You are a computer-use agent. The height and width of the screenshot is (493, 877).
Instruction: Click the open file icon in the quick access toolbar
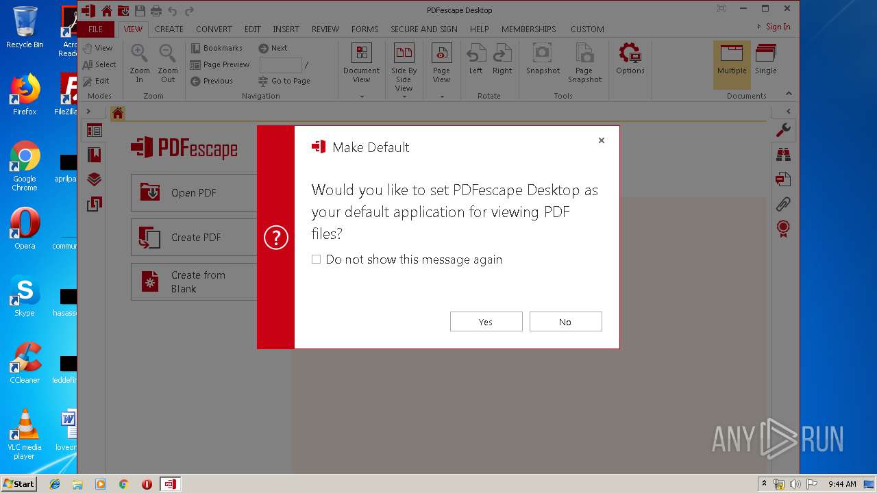(x=123, y=10)
